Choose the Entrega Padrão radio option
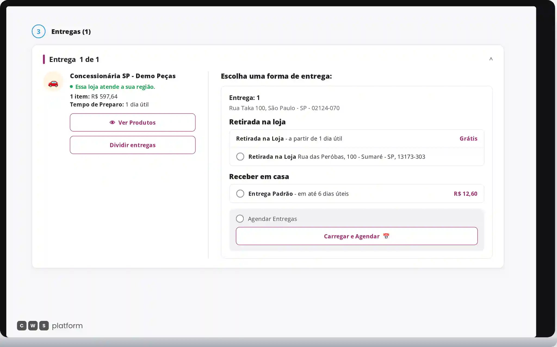Screen dimensions: 557x347 pyautogui.click(x=240, y=193)
